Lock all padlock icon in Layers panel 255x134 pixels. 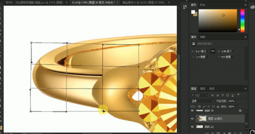[x=218, y=107]
